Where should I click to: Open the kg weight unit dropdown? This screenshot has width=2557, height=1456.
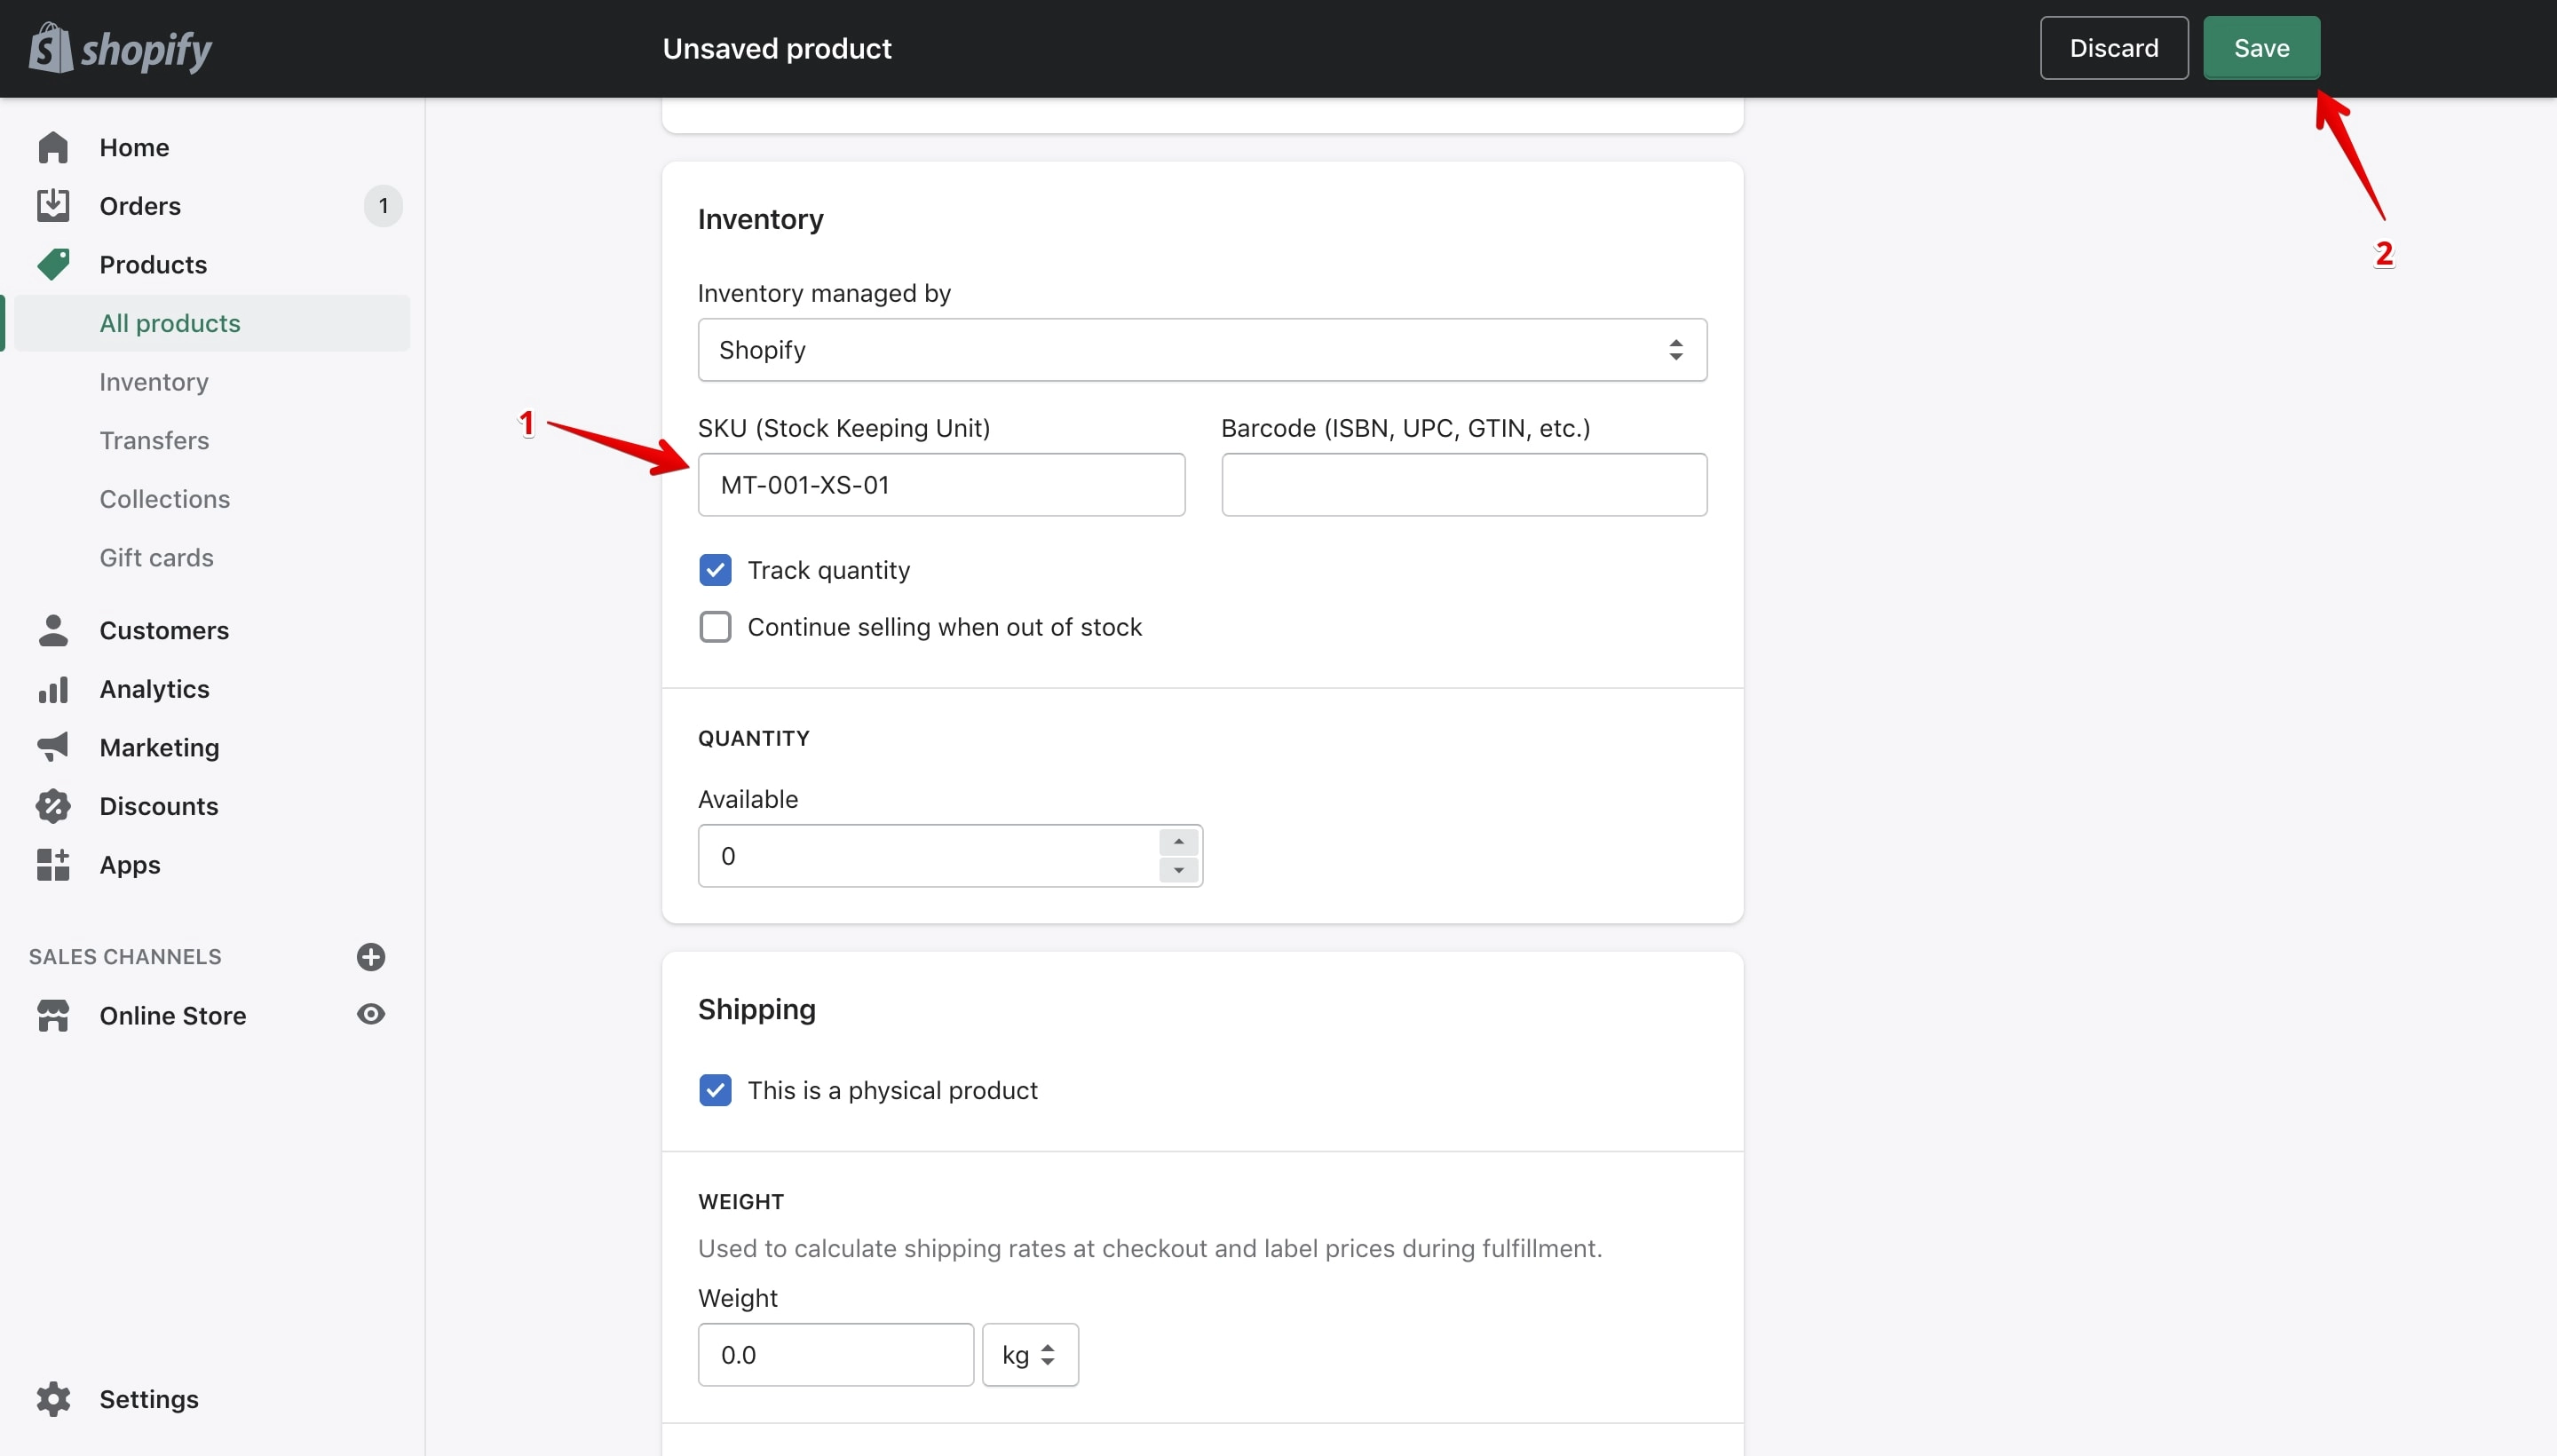coord(1030,1355)
